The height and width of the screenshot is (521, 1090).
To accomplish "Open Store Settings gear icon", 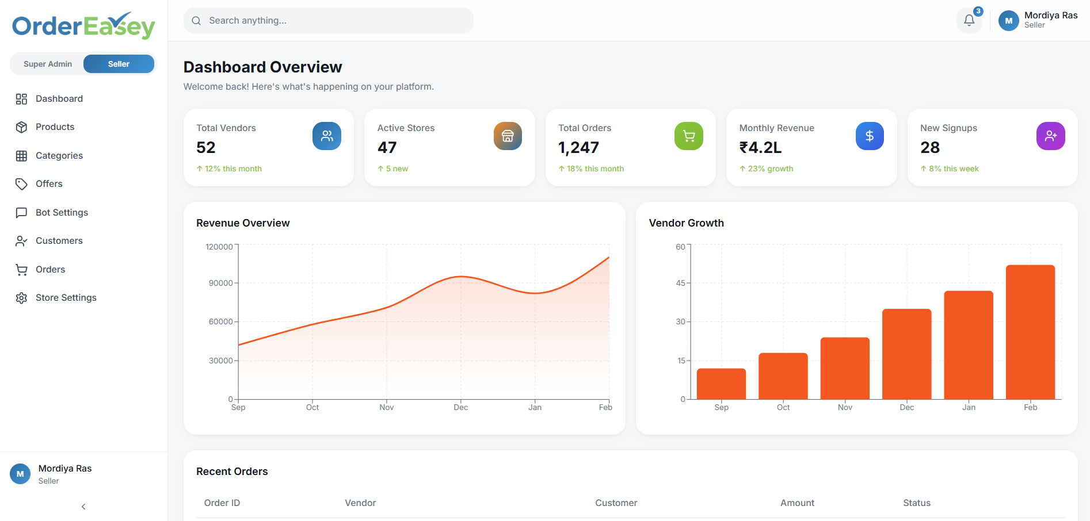I will pyautogui.click(x=21, y=297).
